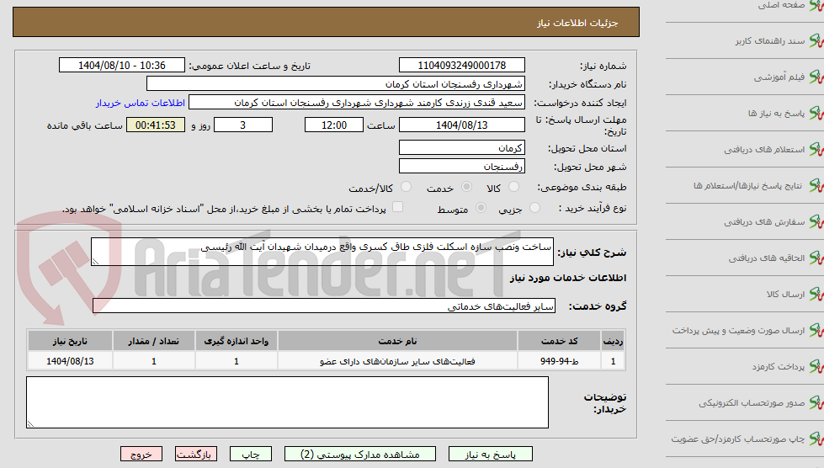Click icon beside ارسال کالا
The width and height of the screenshot is (824, 468).
pyautogui.click(x=816, y=295)
